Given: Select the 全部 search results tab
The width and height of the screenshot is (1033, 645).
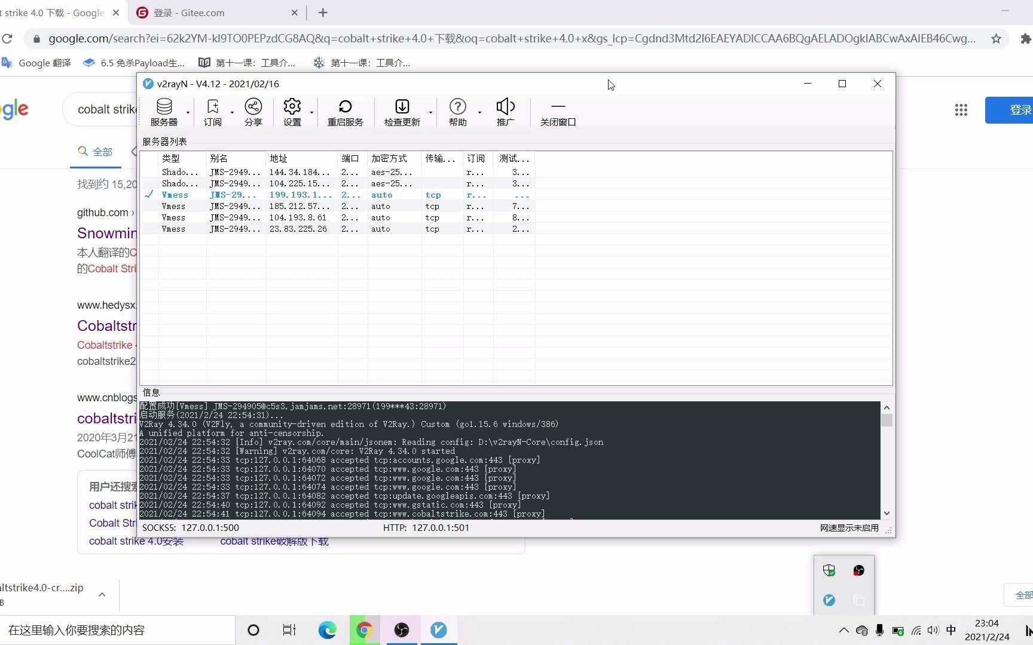Looking at the screenshot, I should (96, 152).
